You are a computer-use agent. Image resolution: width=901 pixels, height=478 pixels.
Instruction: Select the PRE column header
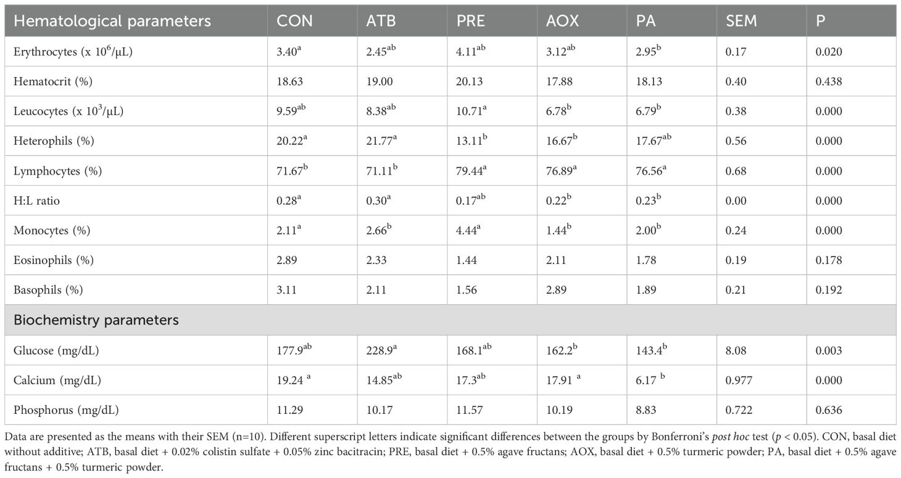[x=472, y=21]
